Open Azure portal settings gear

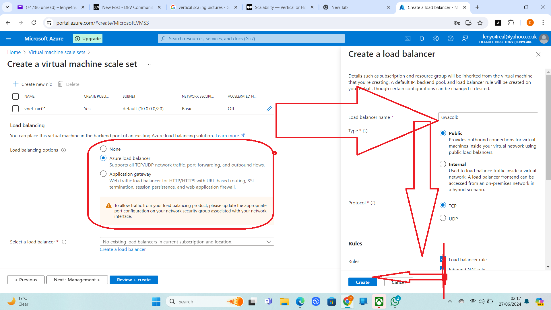436,38
